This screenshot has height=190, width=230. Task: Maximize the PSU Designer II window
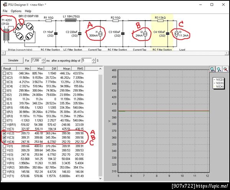(212, 5)
